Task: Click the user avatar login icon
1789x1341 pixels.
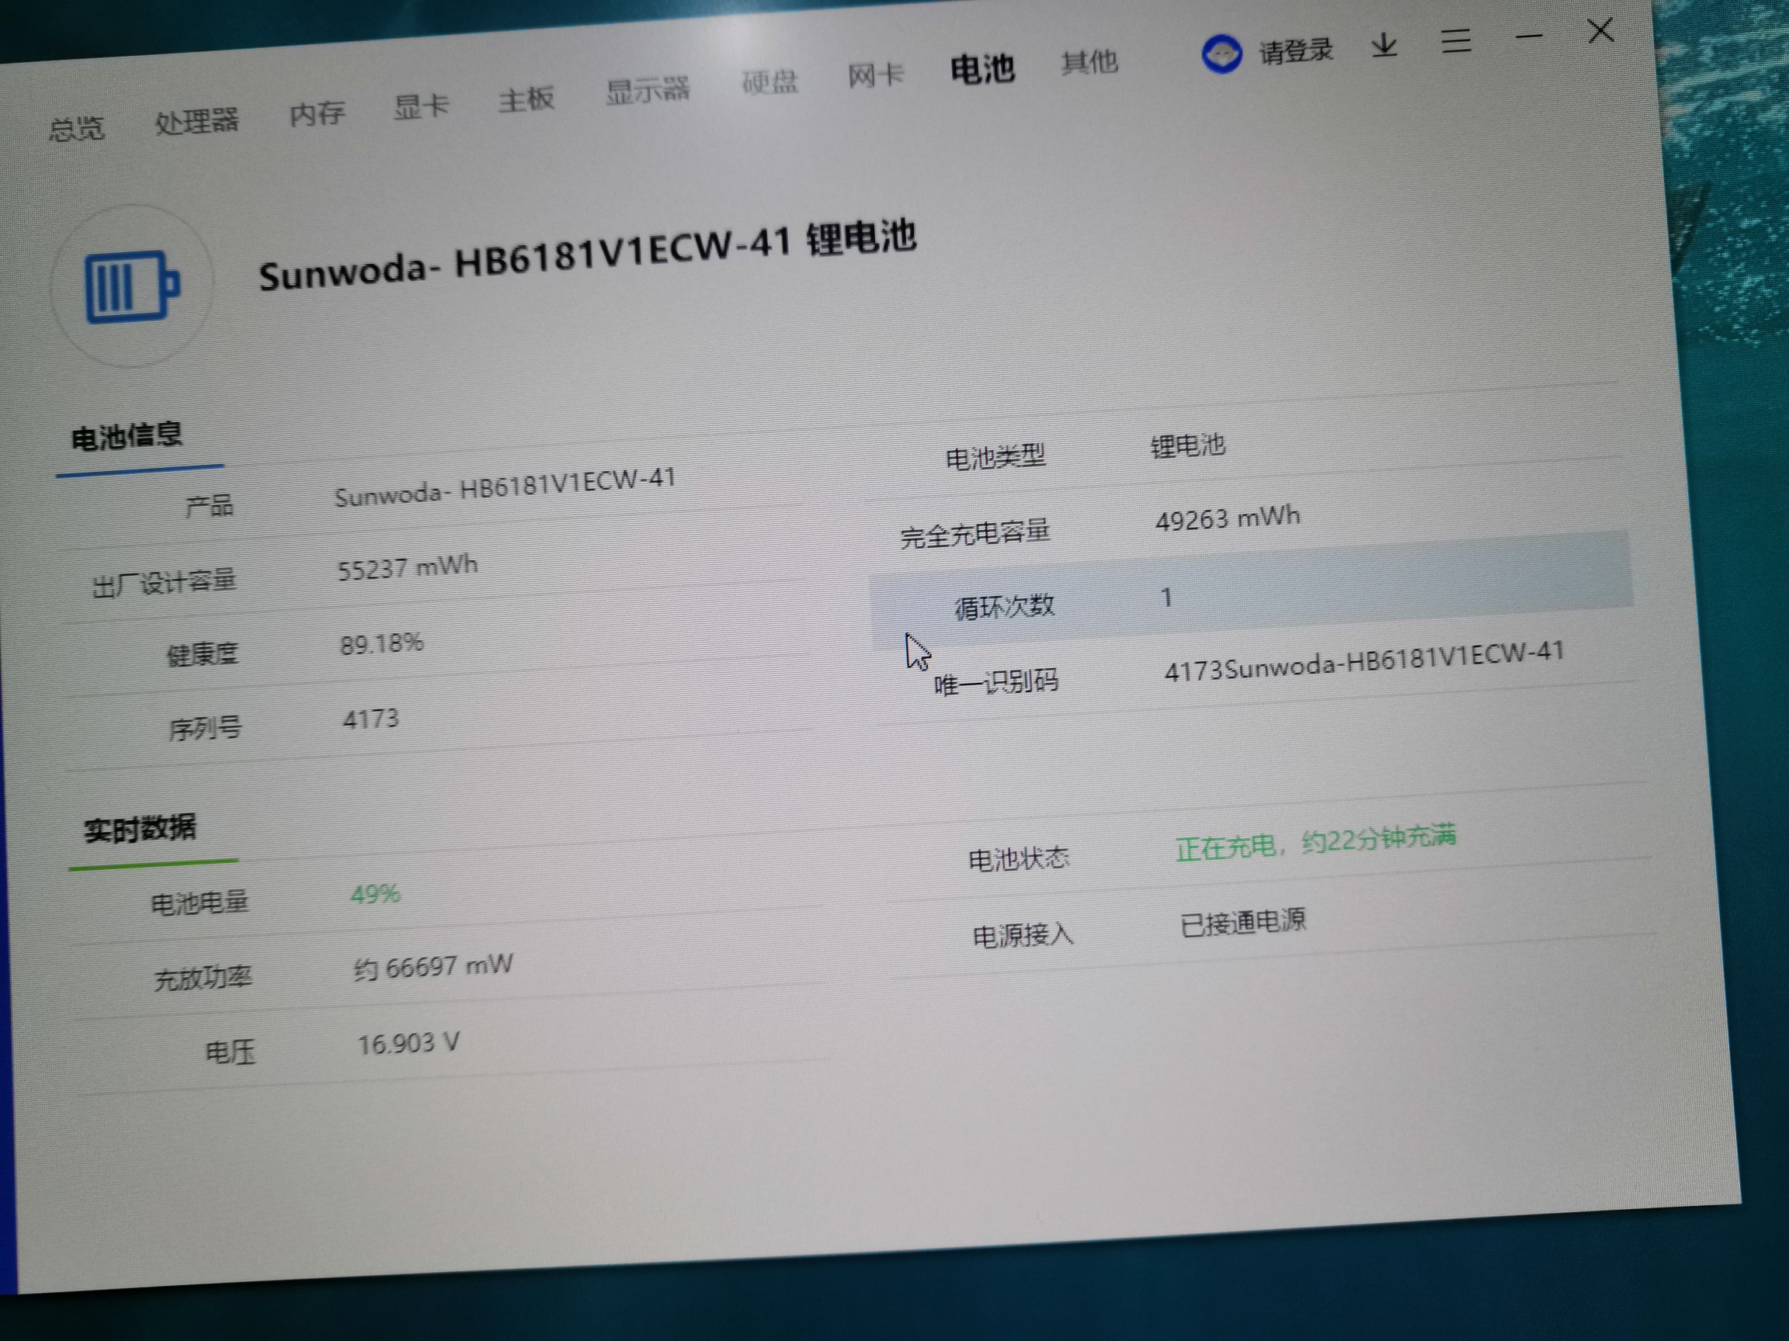Action: coord(1221,54)
